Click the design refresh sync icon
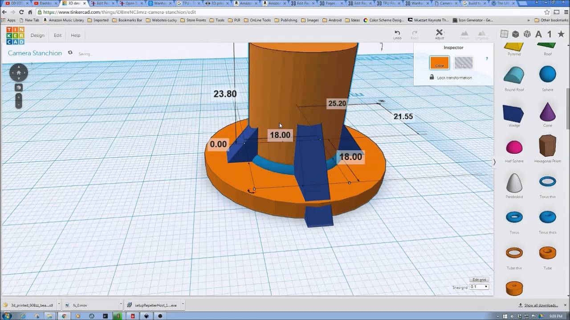The height and width of the screenshot is (320, 570). (70, 53)
